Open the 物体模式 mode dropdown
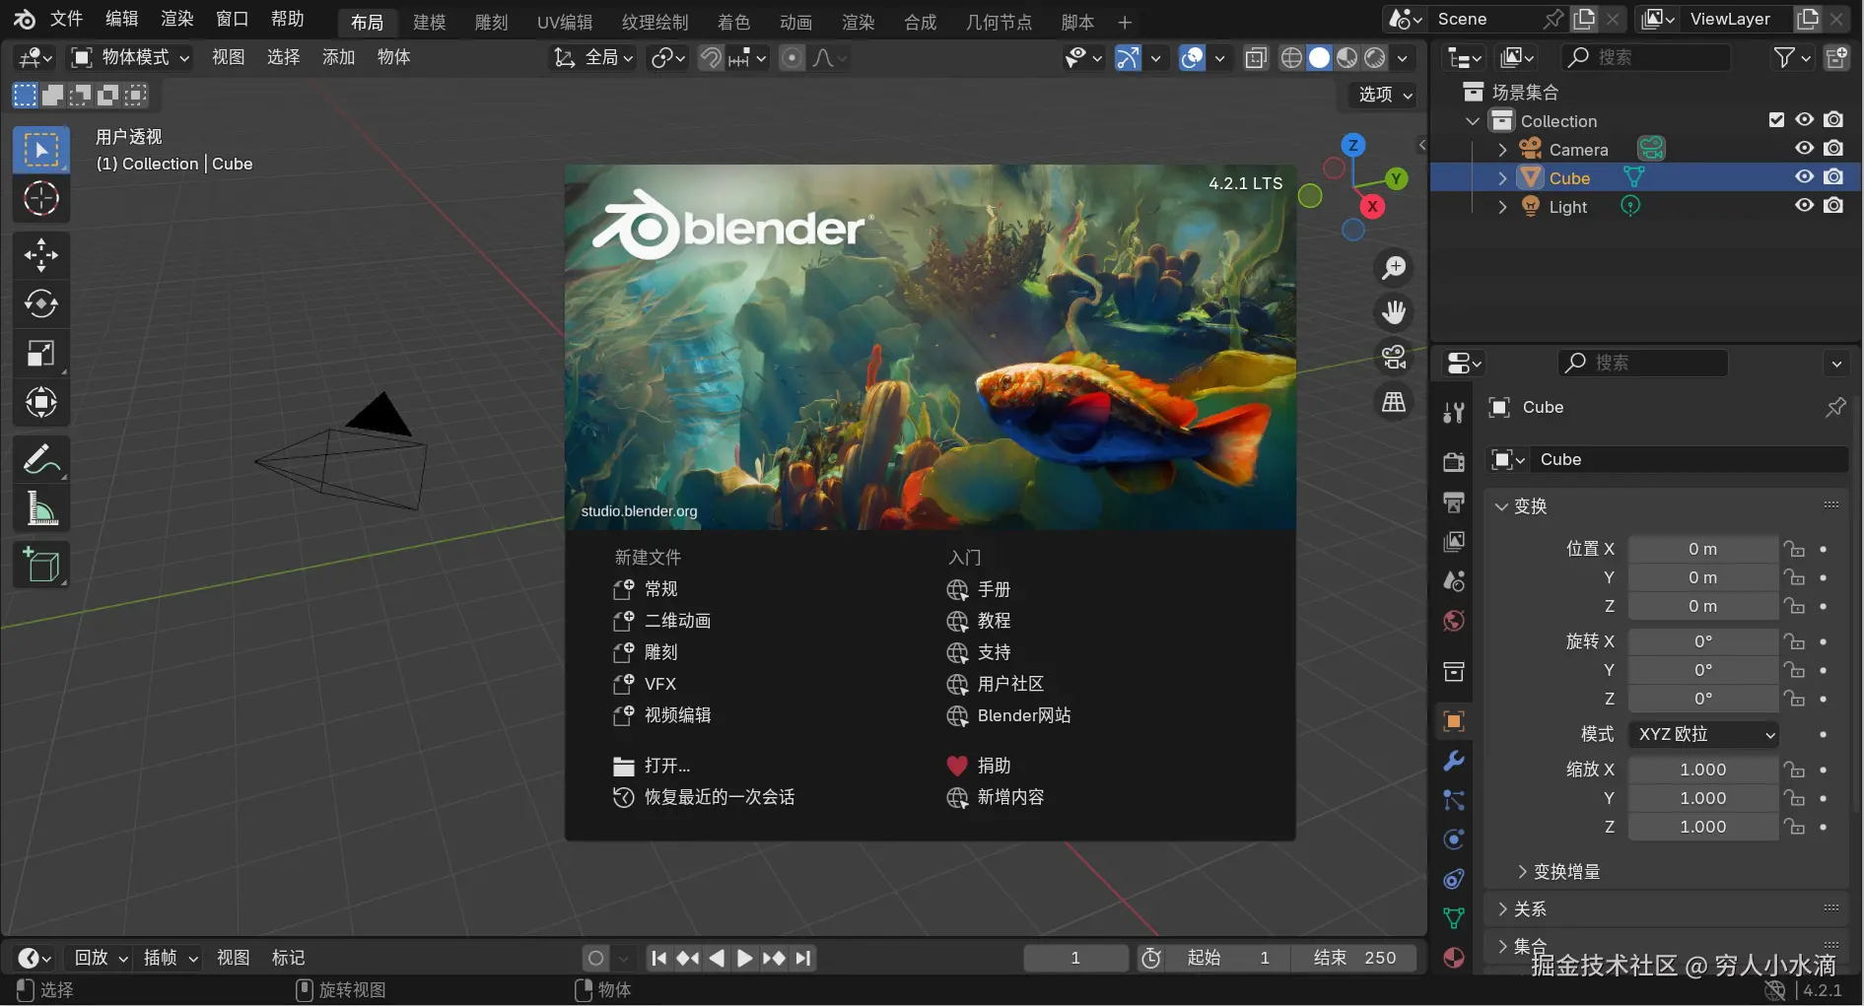The image size is (1864, 1006). 128,57
